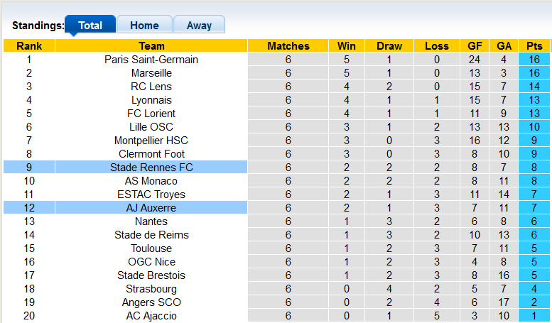This screenshot has width=552, height=323.
Task: Click the Team column header
Action: 151,46
